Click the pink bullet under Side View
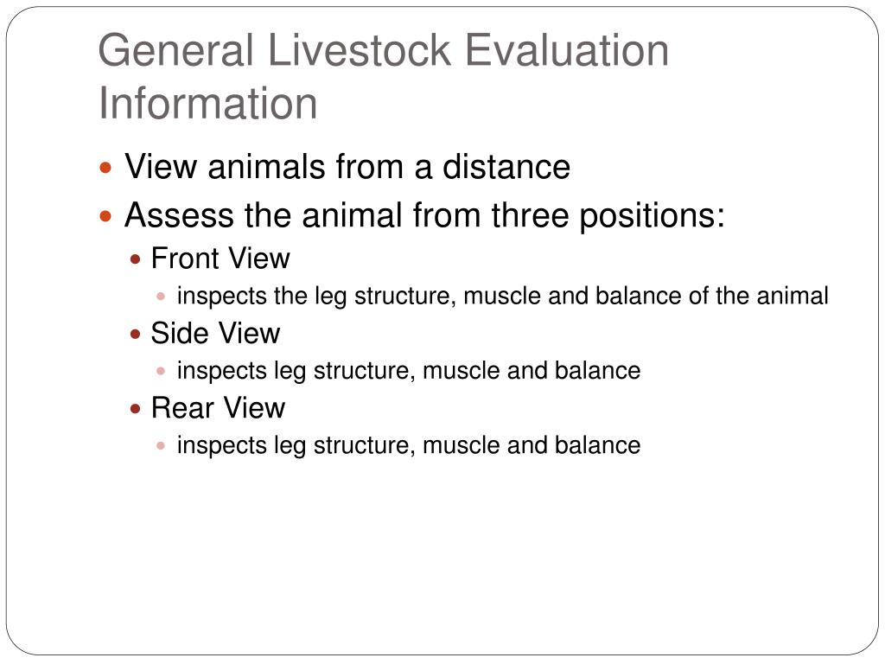Image resolution: width=885 pixels, height=664 pixels. [x=161, y=371]
